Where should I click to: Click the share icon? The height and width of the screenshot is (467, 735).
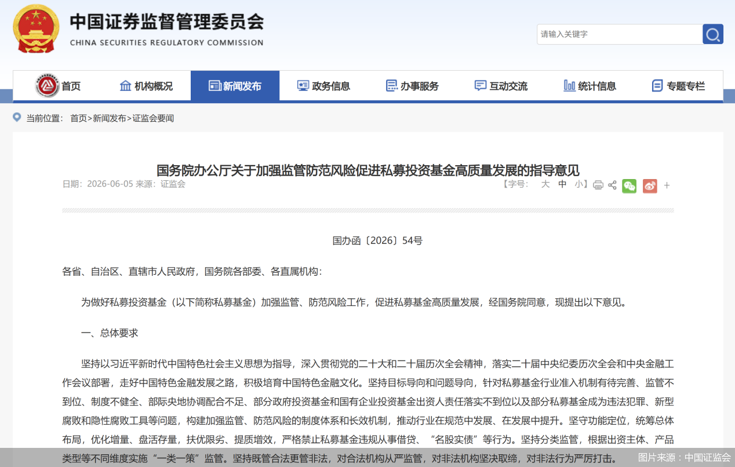(x=612, y=185)
